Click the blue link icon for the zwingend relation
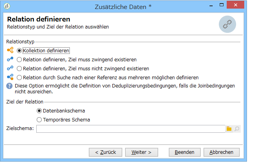254x164 pixels. coord(10,59)
